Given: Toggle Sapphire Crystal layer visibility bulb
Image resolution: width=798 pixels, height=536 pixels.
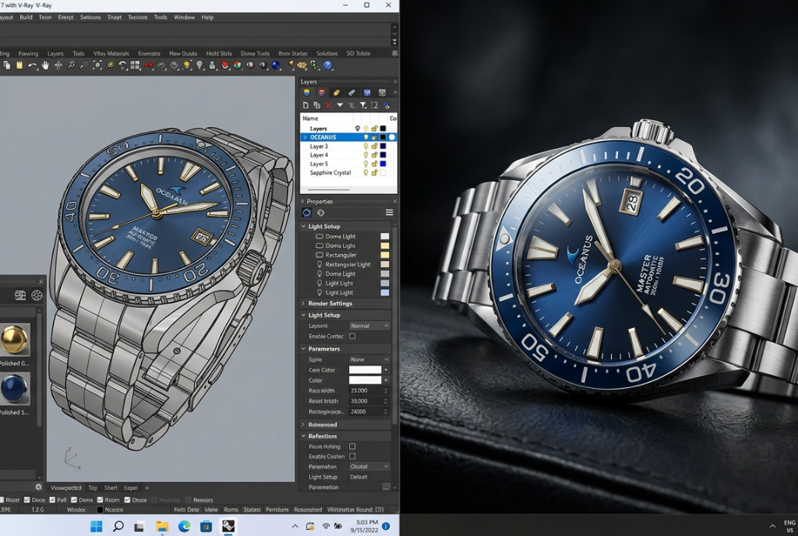Looking at the screenshot, I should (x=365, y=172).
